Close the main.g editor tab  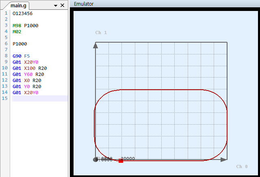[x=62, y=5]
